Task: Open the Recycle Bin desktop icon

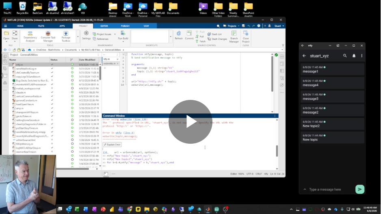Action: click(22, 8)
